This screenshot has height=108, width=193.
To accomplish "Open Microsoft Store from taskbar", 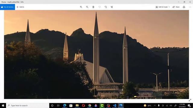I will click(x=71, y=105).
